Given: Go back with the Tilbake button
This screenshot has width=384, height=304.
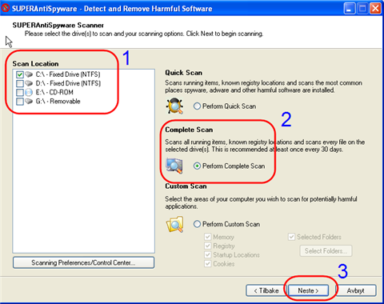Looking at the screenshot, I should (266, 290).
